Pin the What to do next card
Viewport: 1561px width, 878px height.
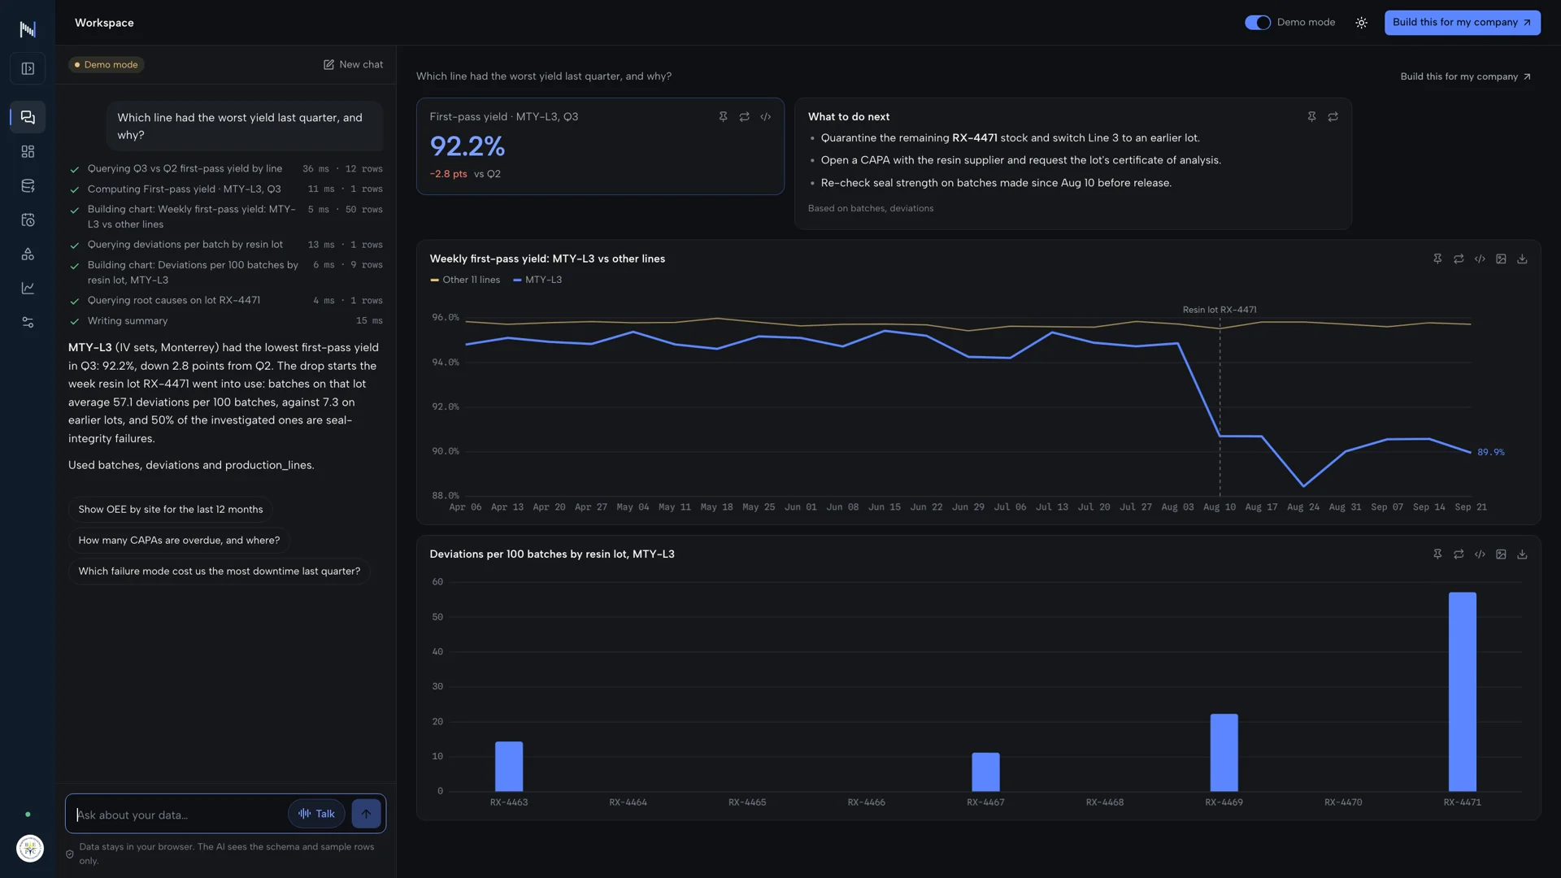tap(1311, 117)
